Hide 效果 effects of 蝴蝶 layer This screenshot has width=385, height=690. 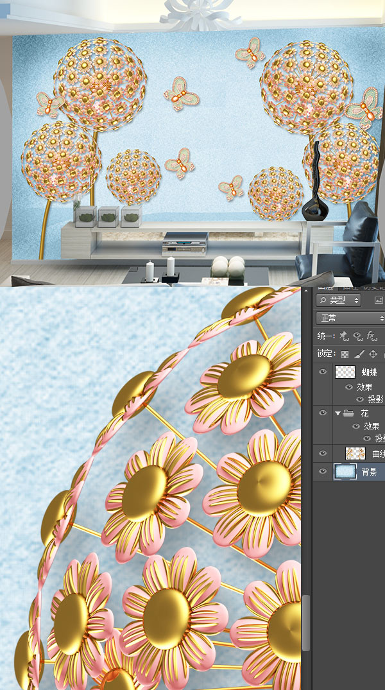point(349,387)
